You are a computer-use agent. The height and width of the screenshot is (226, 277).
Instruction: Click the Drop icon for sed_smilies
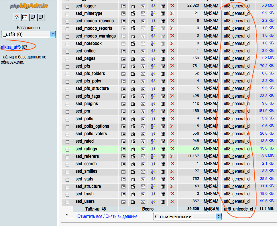tap(172, 171)
